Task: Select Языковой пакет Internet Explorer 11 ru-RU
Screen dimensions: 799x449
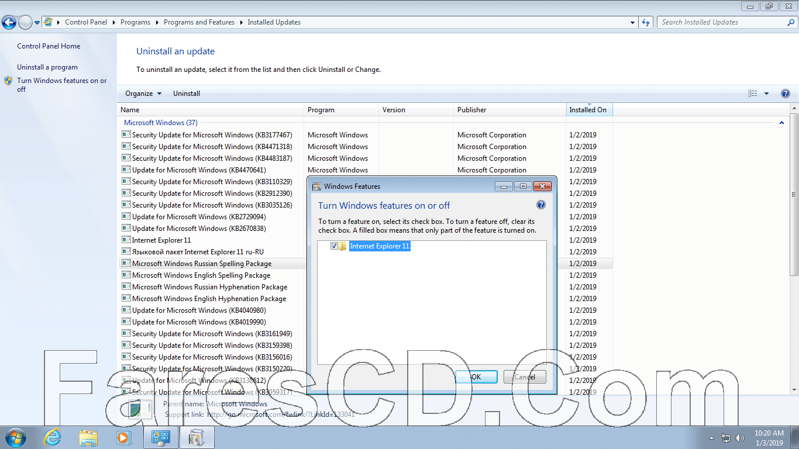Action: 198,252
